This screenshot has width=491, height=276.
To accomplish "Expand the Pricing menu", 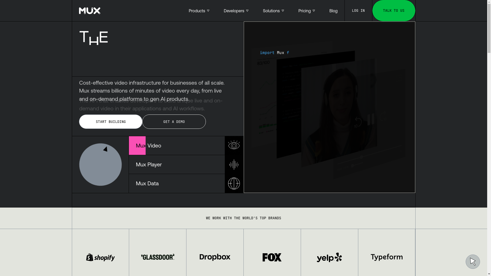I will coord(307,11).
